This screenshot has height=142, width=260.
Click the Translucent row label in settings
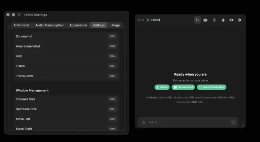[x=24, y=76]
